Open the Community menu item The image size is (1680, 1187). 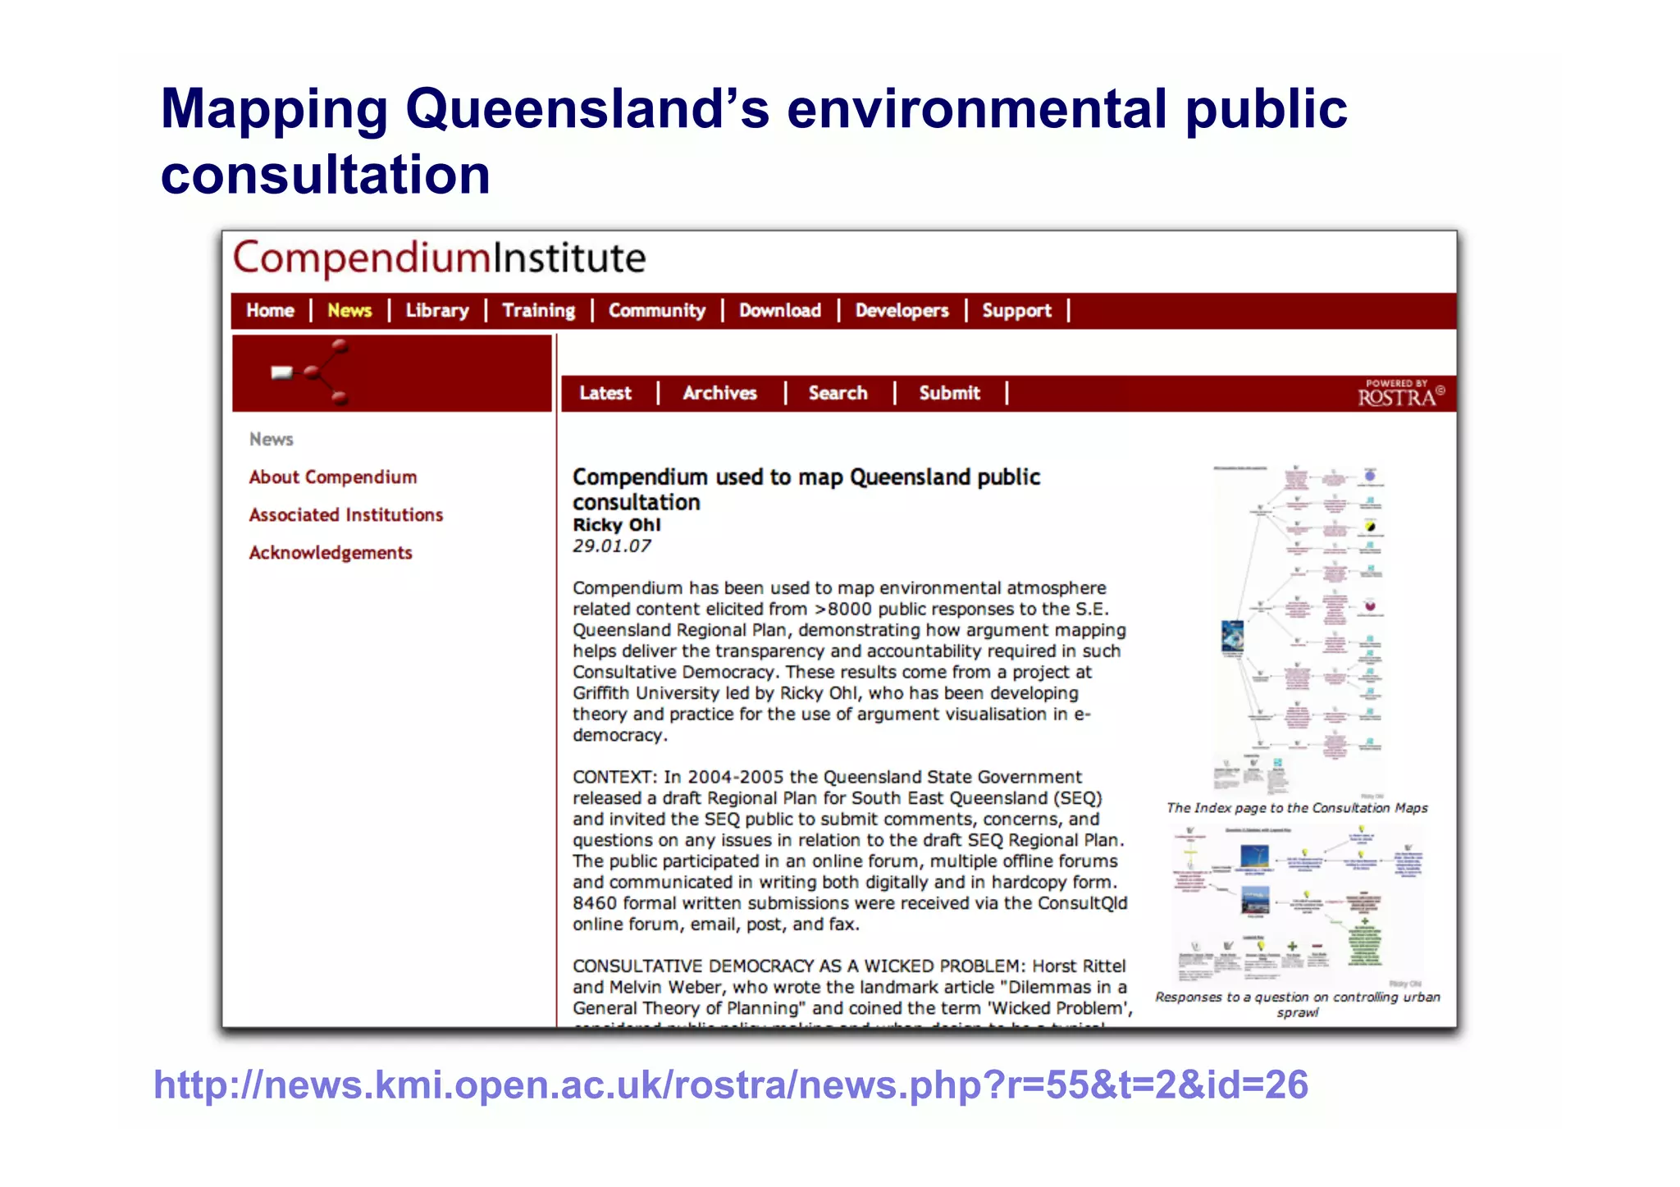tap(656, 311)
